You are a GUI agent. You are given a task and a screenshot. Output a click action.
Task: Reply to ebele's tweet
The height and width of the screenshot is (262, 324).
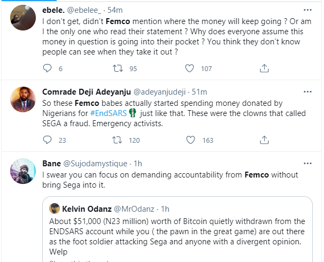pos(47,68)
